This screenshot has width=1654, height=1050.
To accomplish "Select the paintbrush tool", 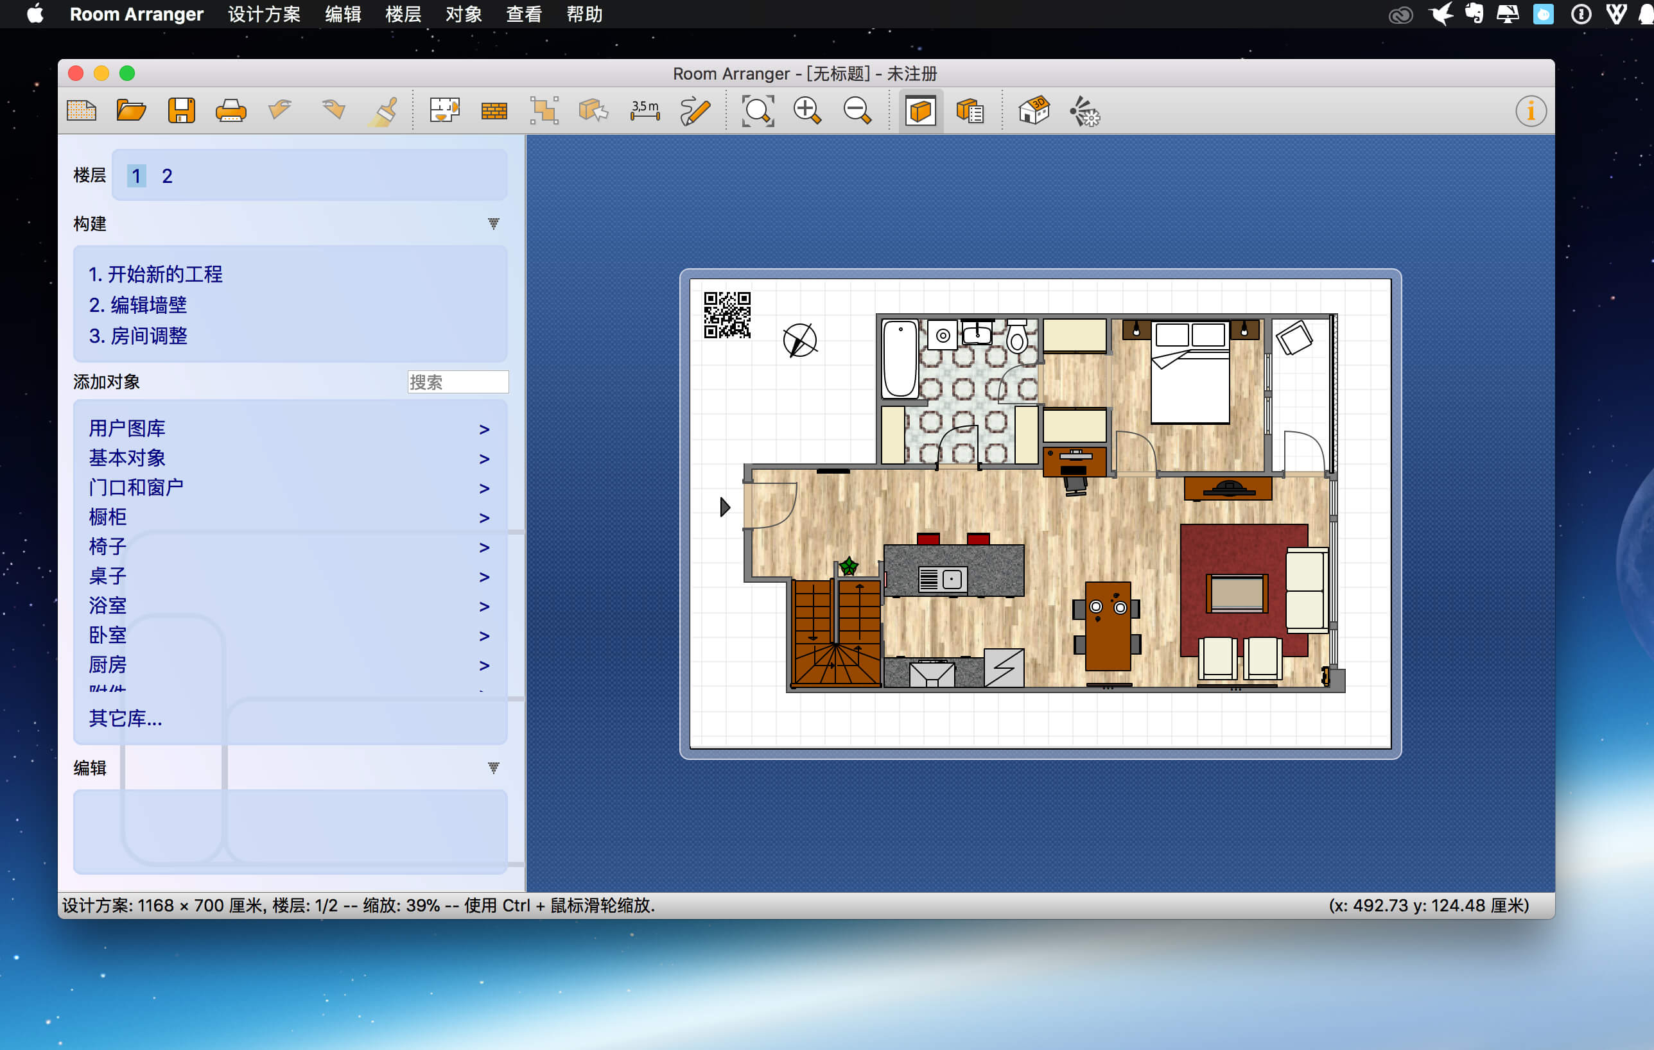I will 383,110.
